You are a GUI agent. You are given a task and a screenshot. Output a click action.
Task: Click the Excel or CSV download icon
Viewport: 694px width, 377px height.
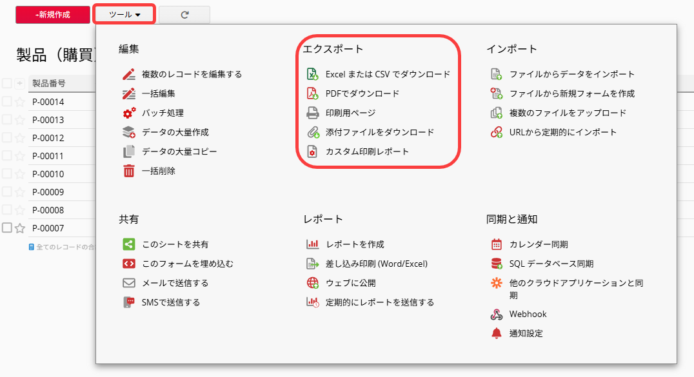(x=312, y=74)
